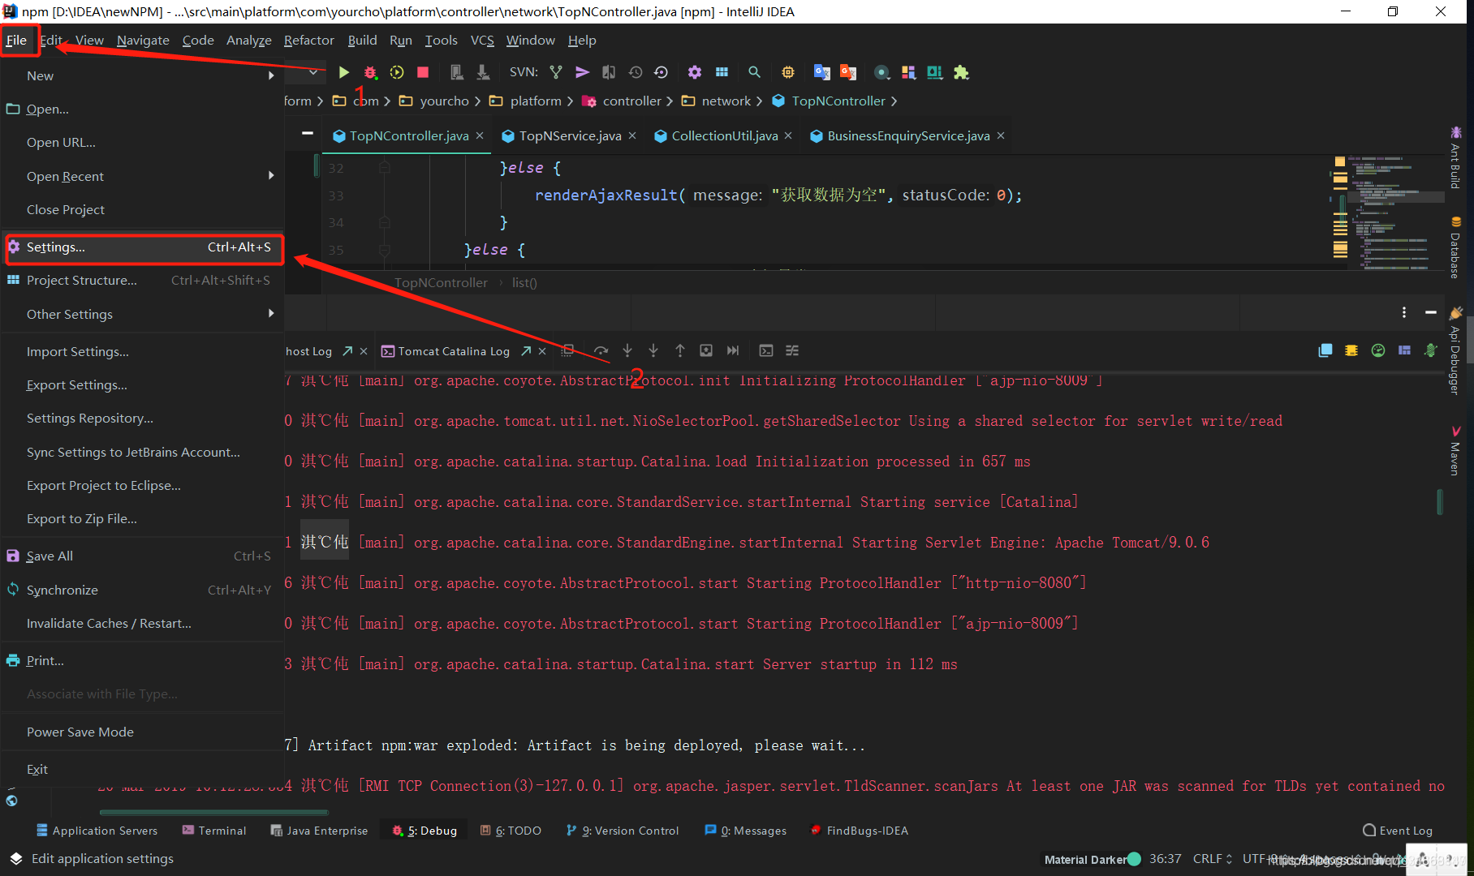Expand the network breadcrumb folder
1474x876 pixels.
(x=718, y=101)
